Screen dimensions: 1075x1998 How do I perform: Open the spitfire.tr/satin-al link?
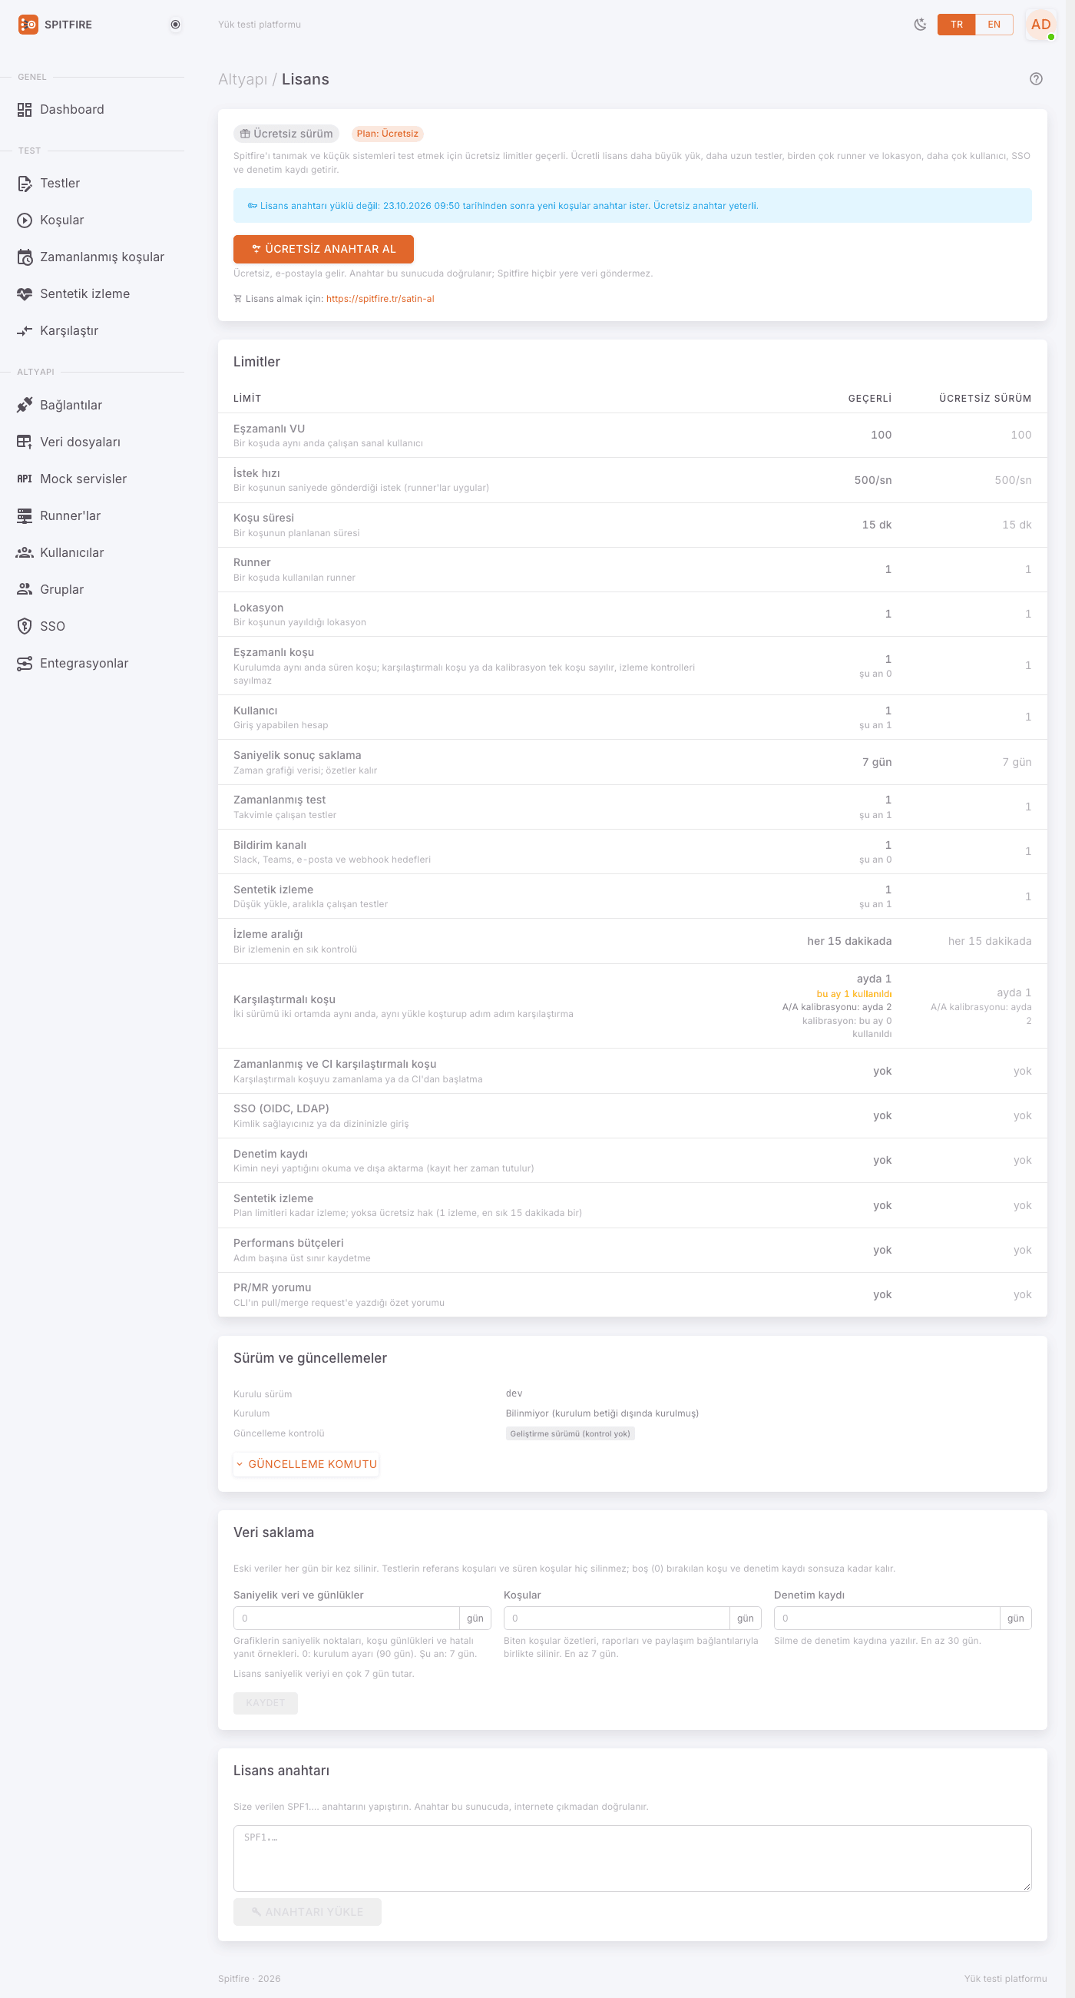(380, 299)
